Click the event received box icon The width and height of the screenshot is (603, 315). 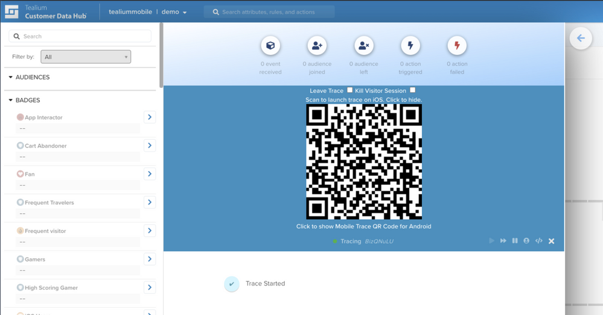point(270,46)
